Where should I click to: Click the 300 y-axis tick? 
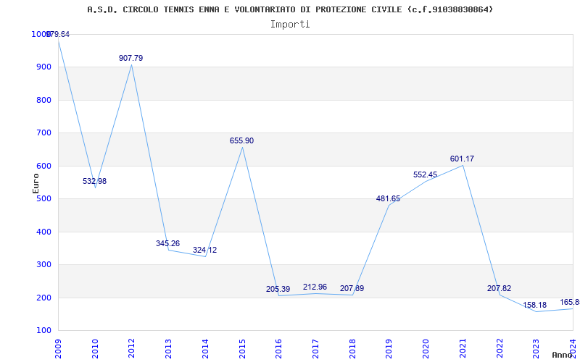click(x=43, y=265)
